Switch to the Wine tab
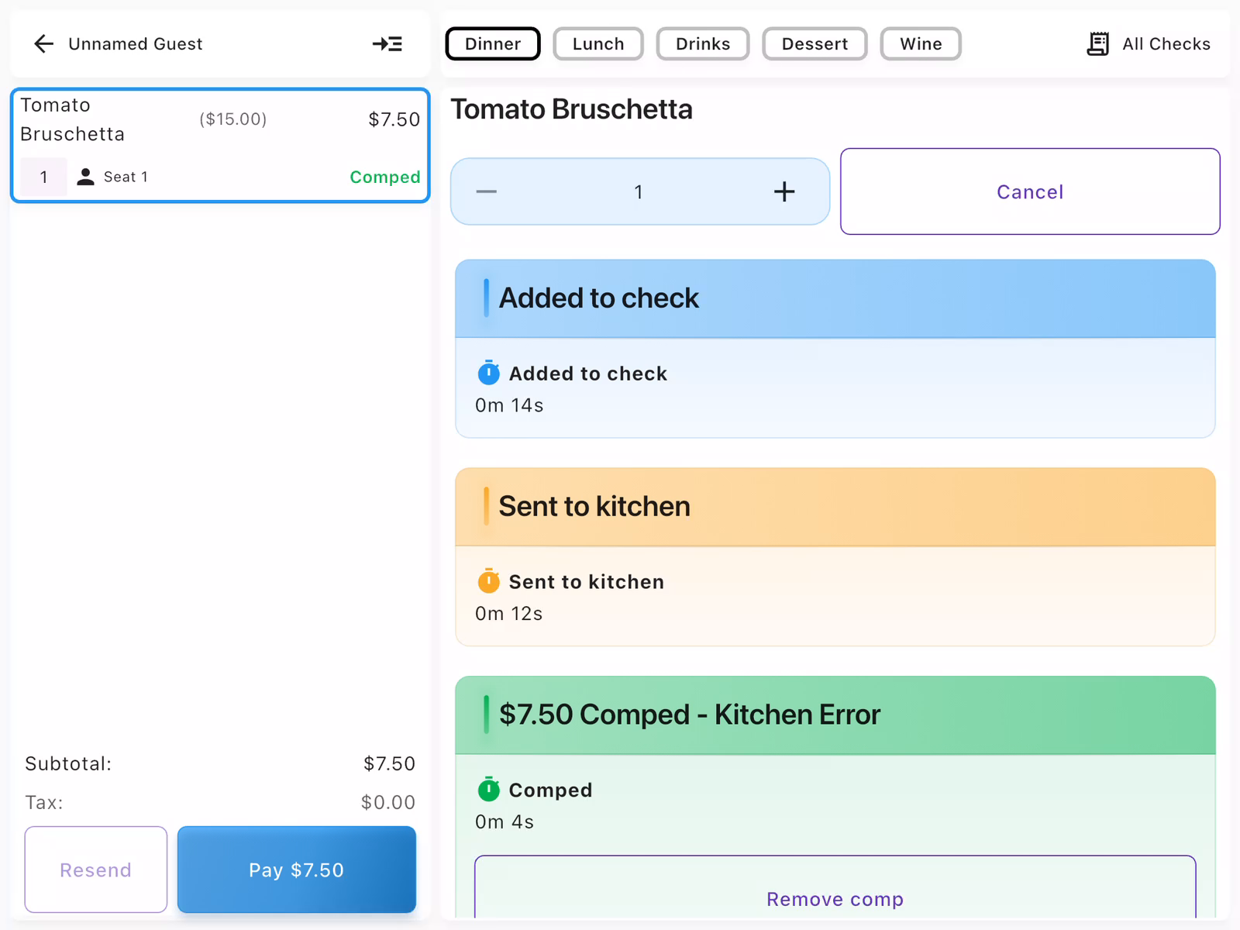The image size is (1240, 930). coord(920,44)
